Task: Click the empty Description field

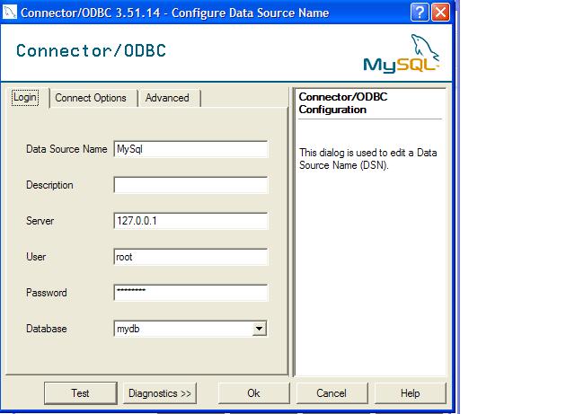Action: [190, 185]
